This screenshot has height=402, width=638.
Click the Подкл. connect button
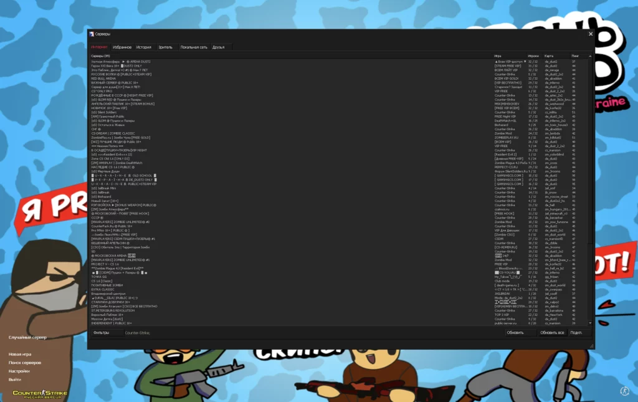click(x=577, y=333)
